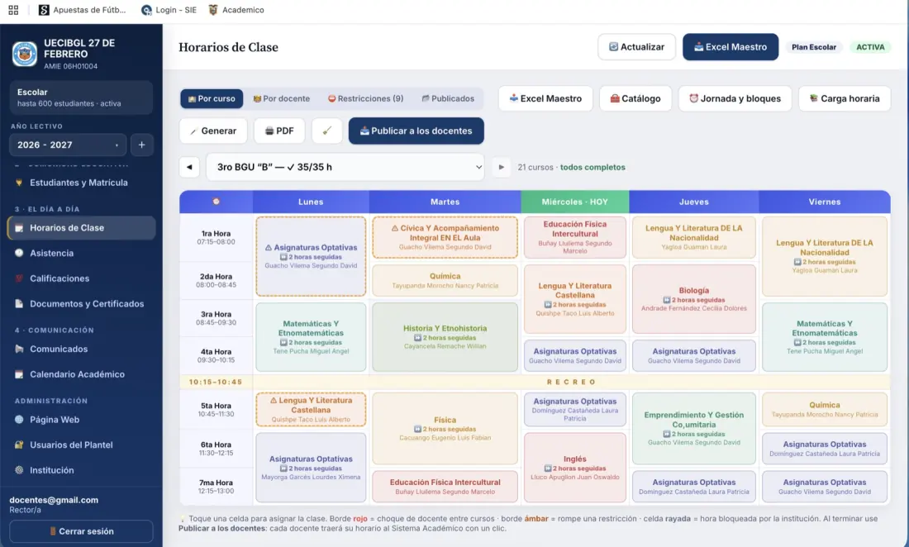Click the UECIBGL school logo icon
Viewport: 909px width, 547px height.
24,54
